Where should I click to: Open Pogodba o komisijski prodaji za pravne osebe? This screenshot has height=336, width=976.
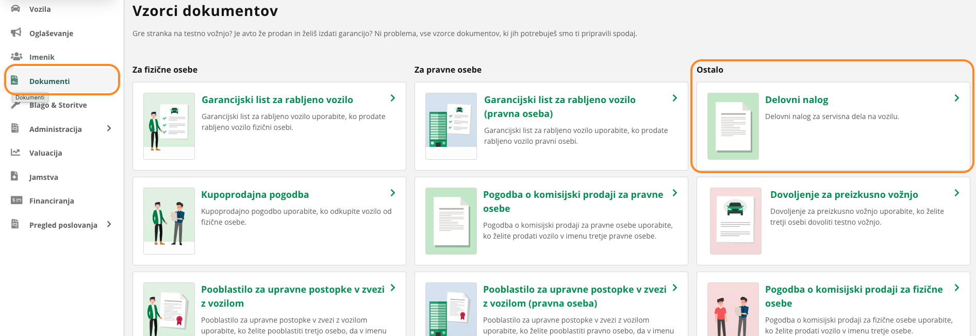573,201
